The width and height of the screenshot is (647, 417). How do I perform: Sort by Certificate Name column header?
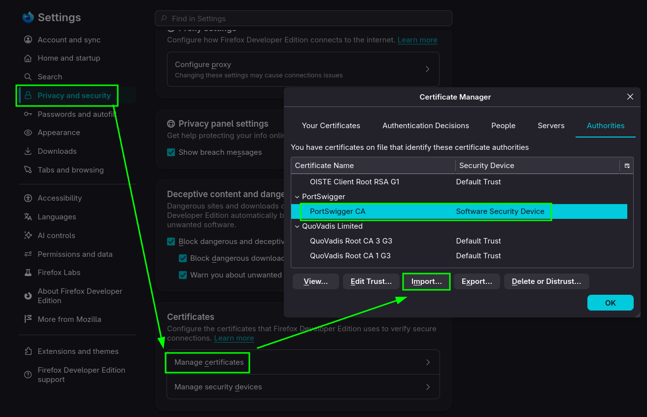373,166
